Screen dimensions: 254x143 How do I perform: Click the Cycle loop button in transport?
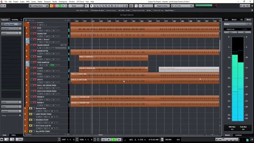(104, 139)
